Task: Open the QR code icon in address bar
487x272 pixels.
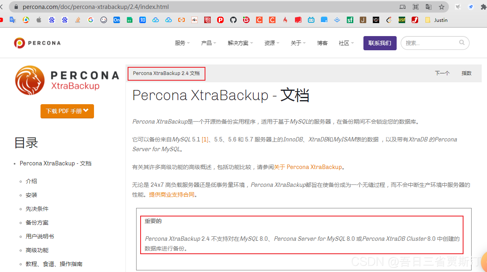Action: [415, 7]
